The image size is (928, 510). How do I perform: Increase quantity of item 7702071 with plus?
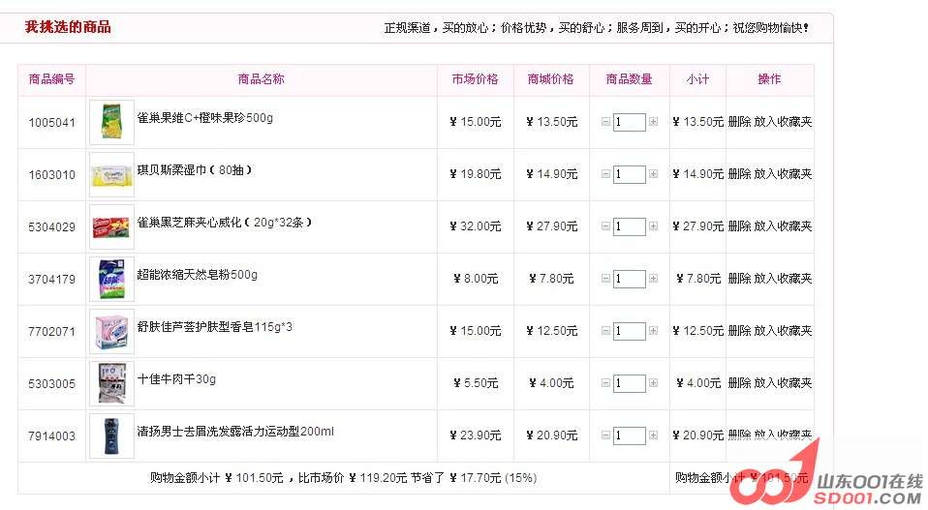click(653, 330)
